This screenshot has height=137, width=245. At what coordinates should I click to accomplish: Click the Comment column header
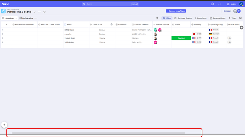(x=123, y=24)
